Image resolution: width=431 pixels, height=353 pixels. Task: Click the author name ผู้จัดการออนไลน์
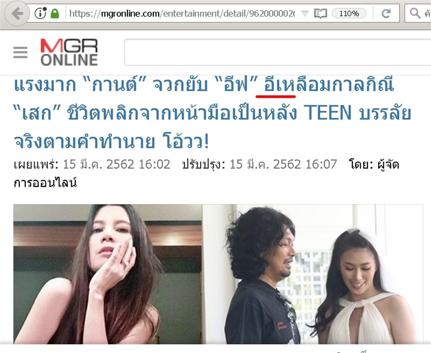point(206,173)
